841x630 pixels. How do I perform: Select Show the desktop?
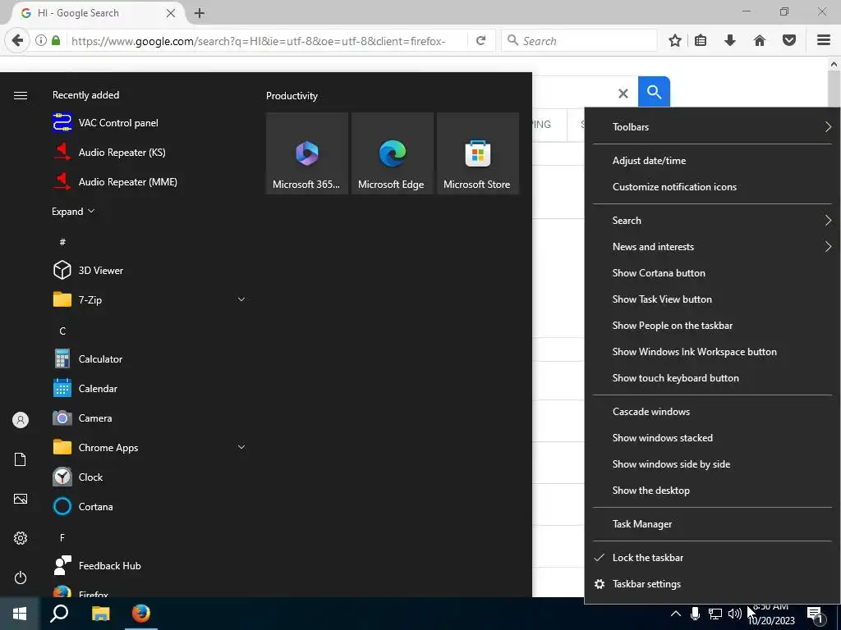point(712,491)
